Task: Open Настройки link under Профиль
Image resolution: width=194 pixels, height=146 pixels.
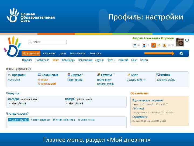Action: 14,80
